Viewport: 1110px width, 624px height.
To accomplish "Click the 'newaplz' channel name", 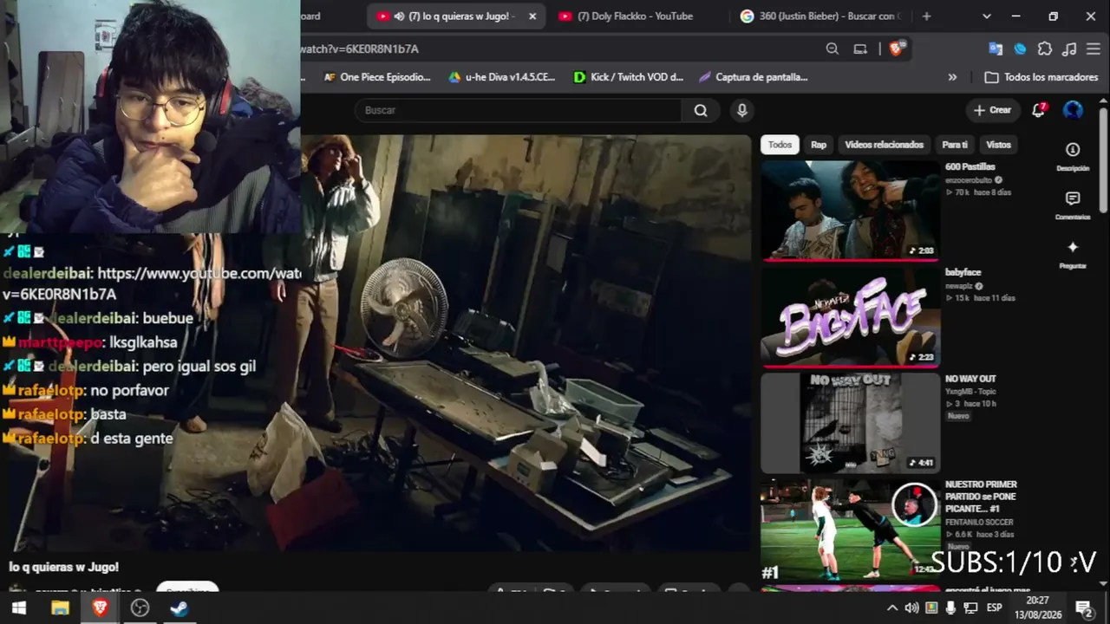I will tap(959, 286).
